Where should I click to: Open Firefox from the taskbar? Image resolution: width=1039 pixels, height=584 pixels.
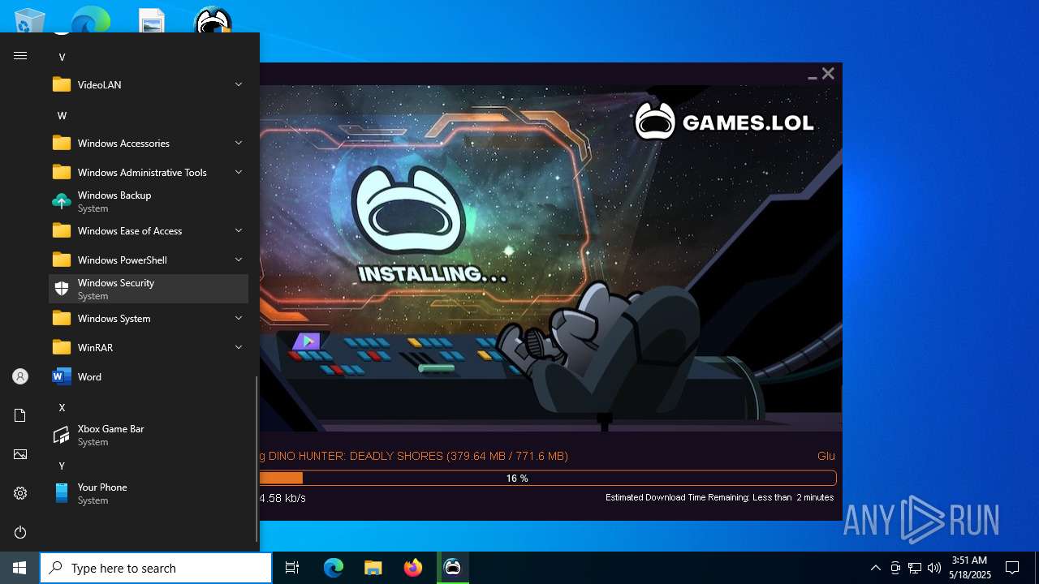tap(412, 568)
